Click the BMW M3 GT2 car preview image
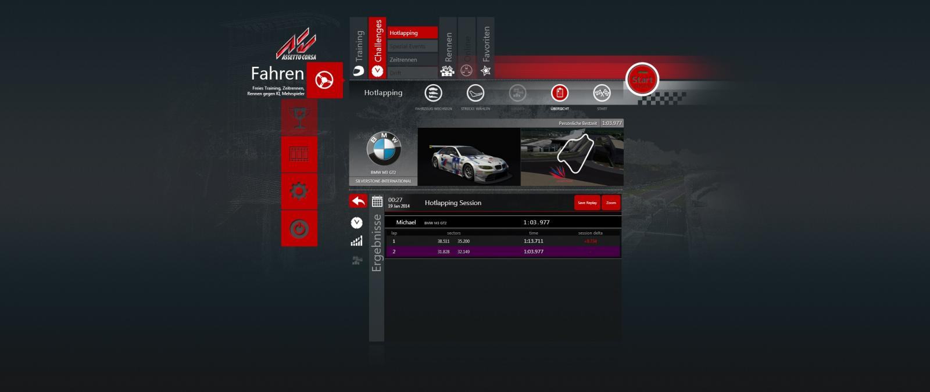Image resolution: width=930 pixels, height=392 pixels. (x=469, y=157)
